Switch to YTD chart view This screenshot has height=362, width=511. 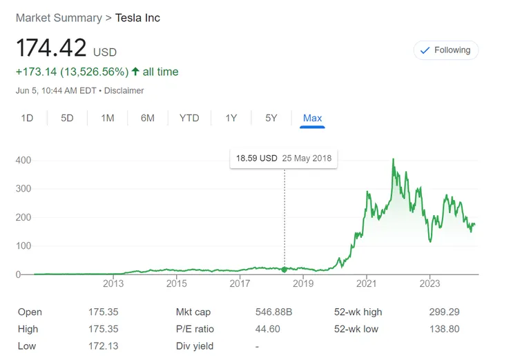[189, 118]
